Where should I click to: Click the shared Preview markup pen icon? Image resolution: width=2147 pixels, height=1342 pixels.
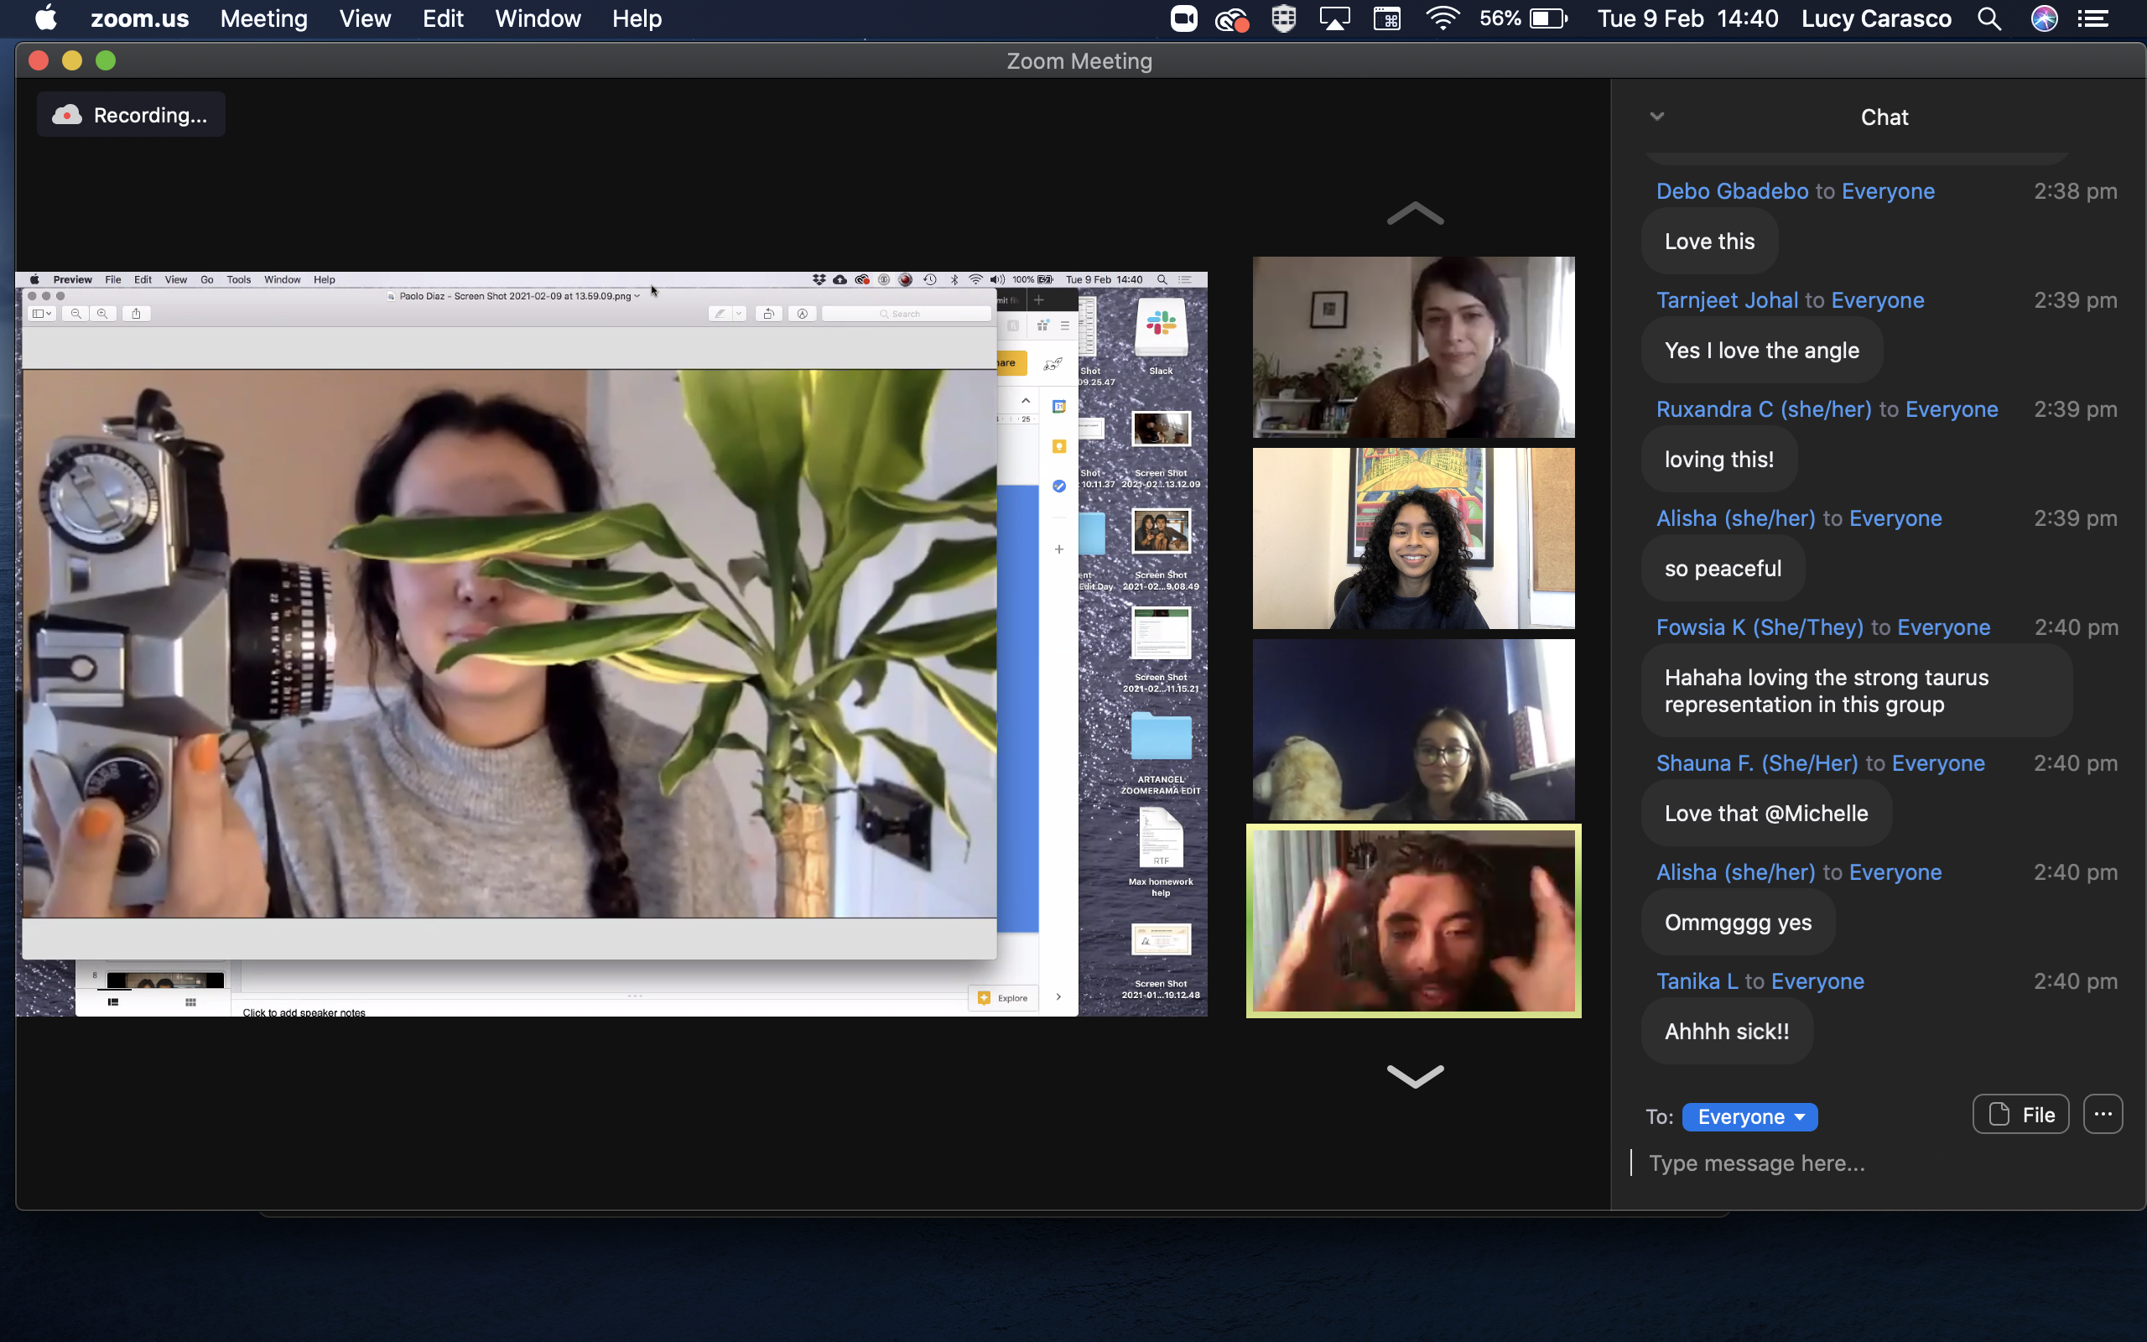(x=720, y=314)
